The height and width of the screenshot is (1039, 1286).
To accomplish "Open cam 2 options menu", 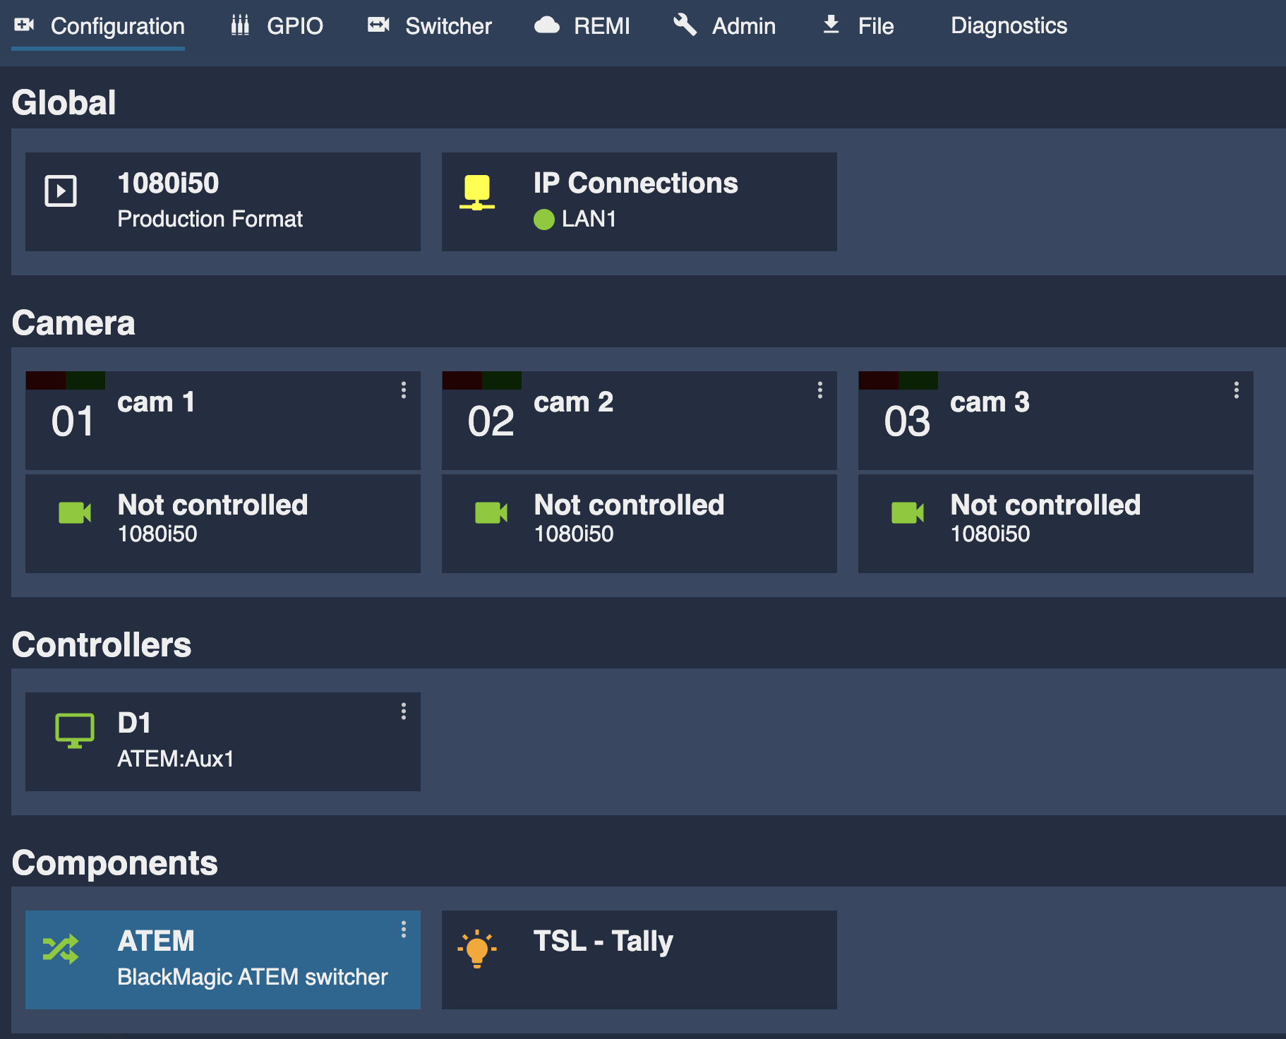I will (x=820, y=390).
